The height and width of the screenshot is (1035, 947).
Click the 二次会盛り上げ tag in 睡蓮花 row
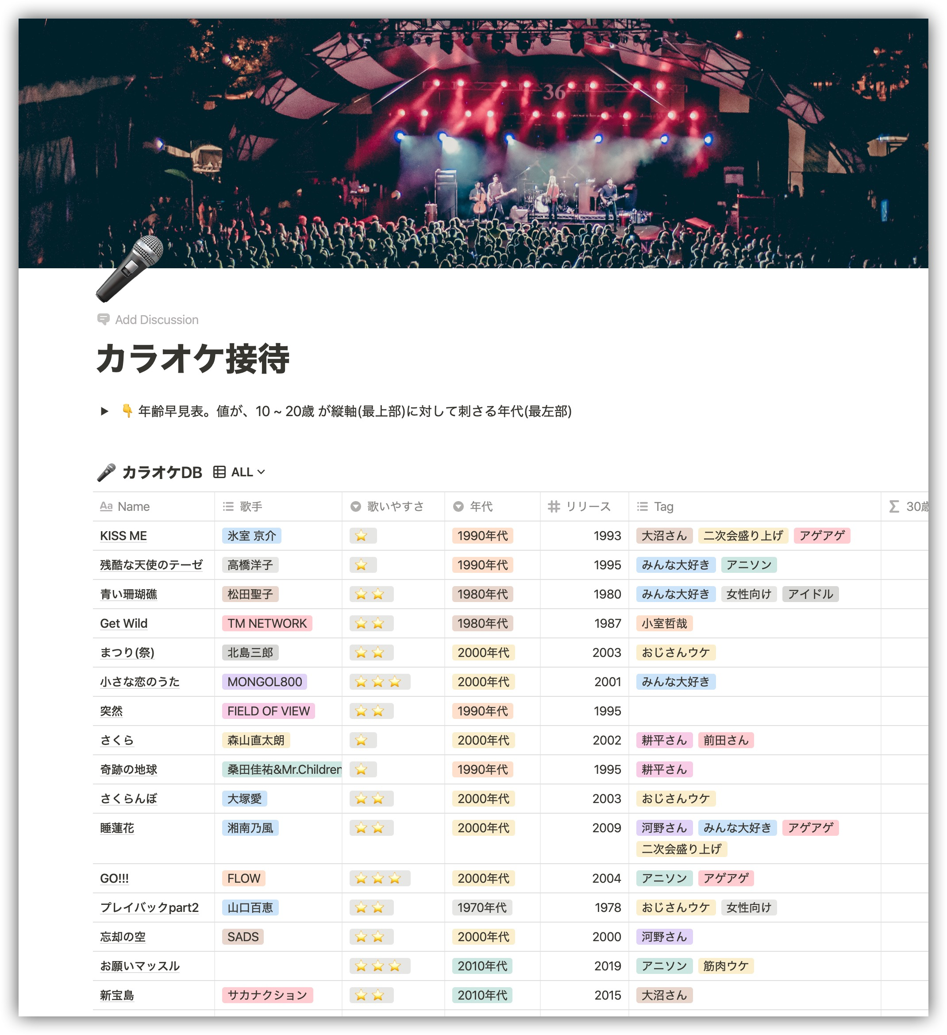[681, 849]
